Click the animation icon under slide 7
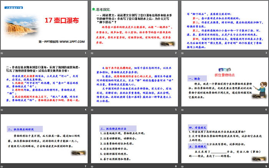 coord(3,166)
